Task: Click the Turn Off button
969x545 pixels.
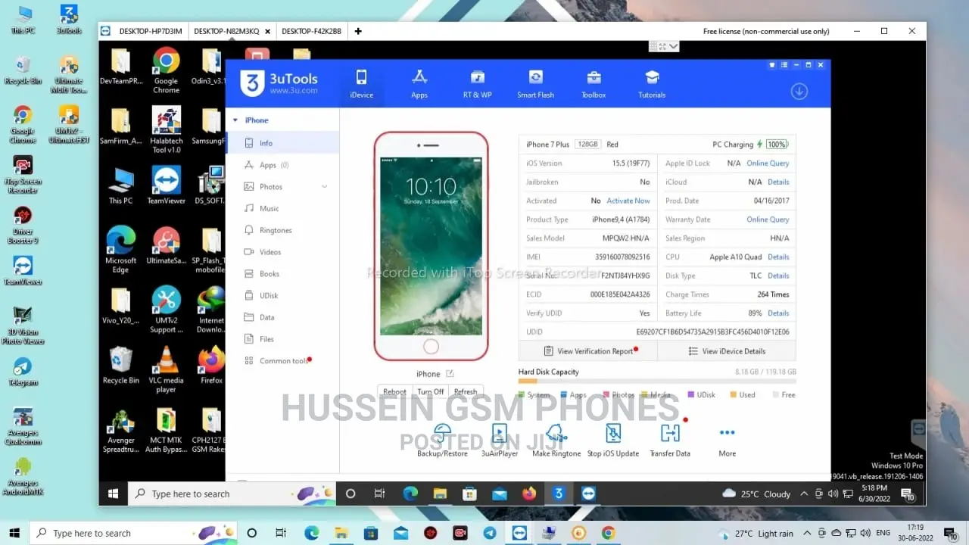Action: coord(431,391)
